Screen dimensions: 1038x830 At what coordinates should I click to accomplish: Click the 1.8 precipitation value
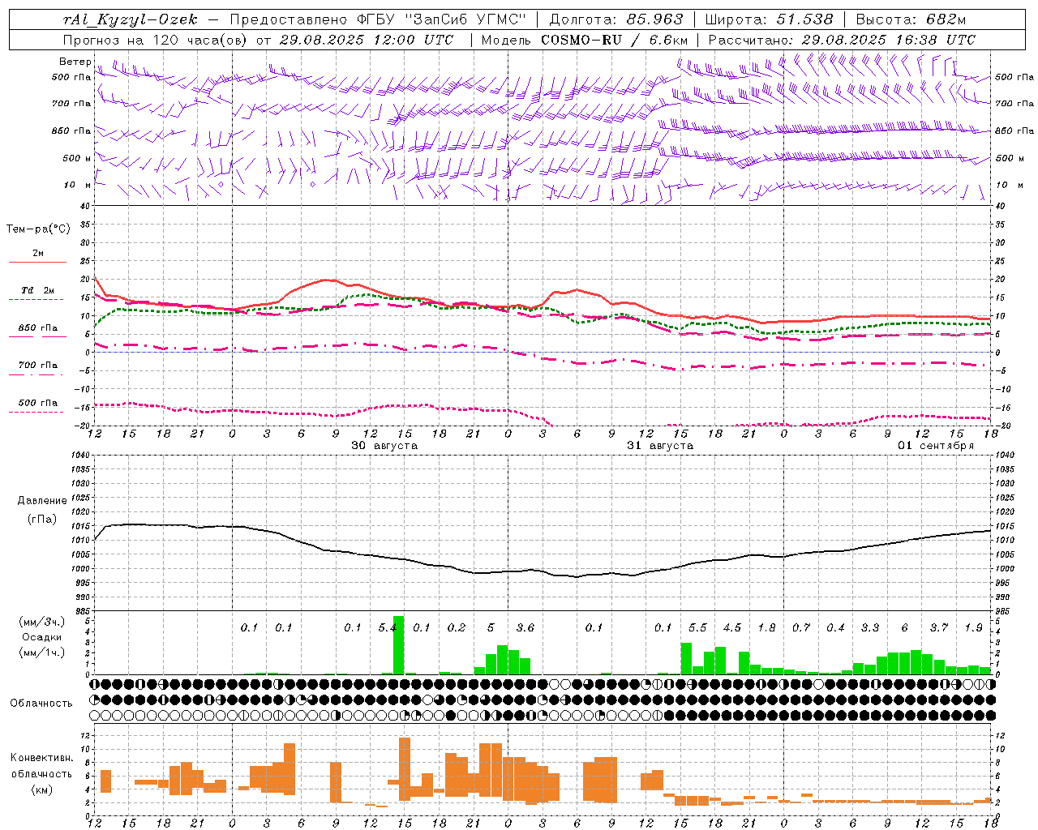pyautogui.click(x=766, y=628)
